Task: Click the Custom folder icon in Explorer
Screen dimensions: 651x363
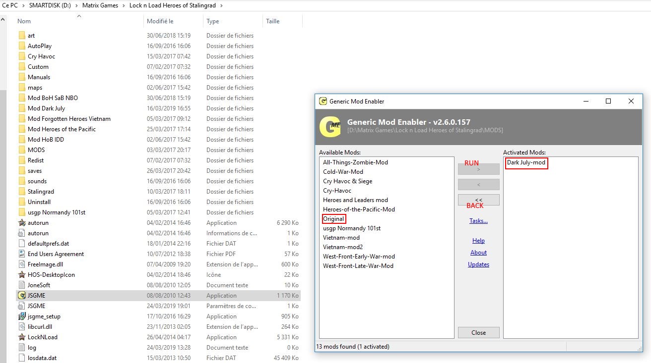Action: (21, 66)
